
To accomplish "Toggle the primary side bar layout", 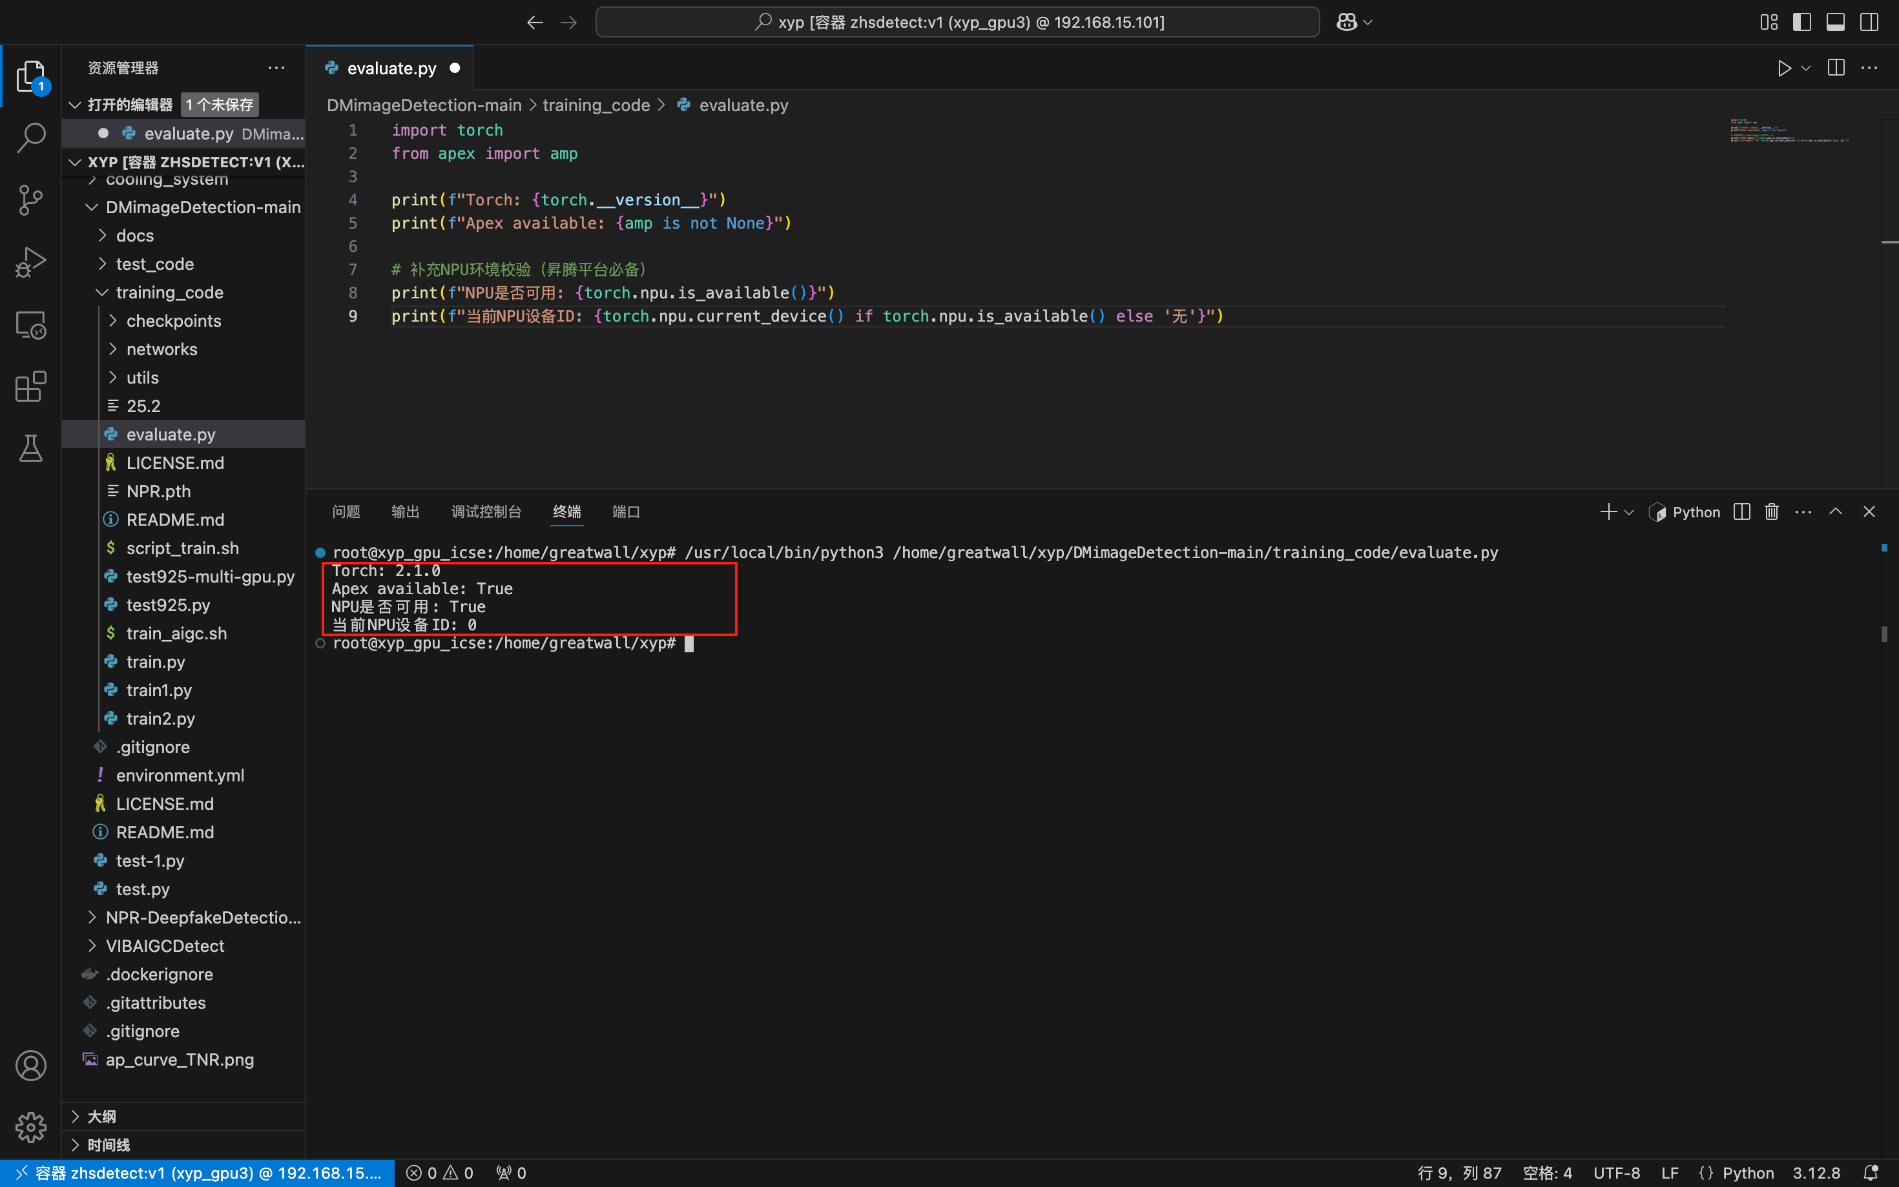I will click(1801, 22).
